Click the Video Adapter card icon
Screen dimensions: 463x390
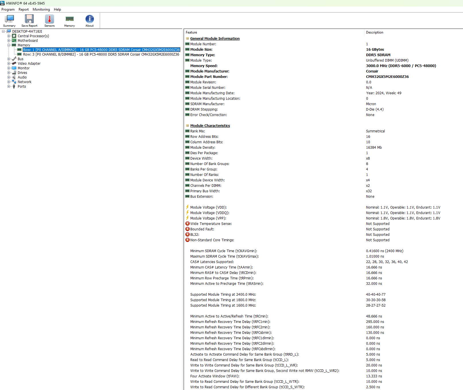click(14, 63)
